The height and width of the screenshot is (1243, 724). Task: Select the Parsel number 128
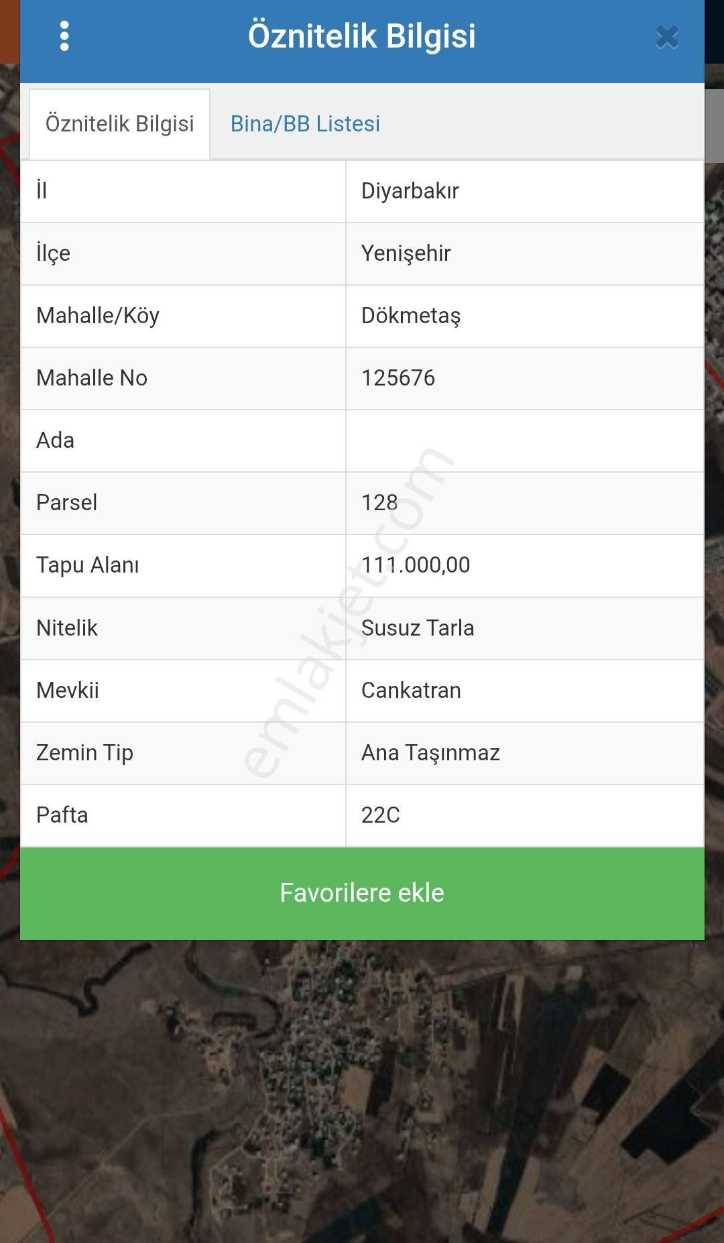coord(379,503)
